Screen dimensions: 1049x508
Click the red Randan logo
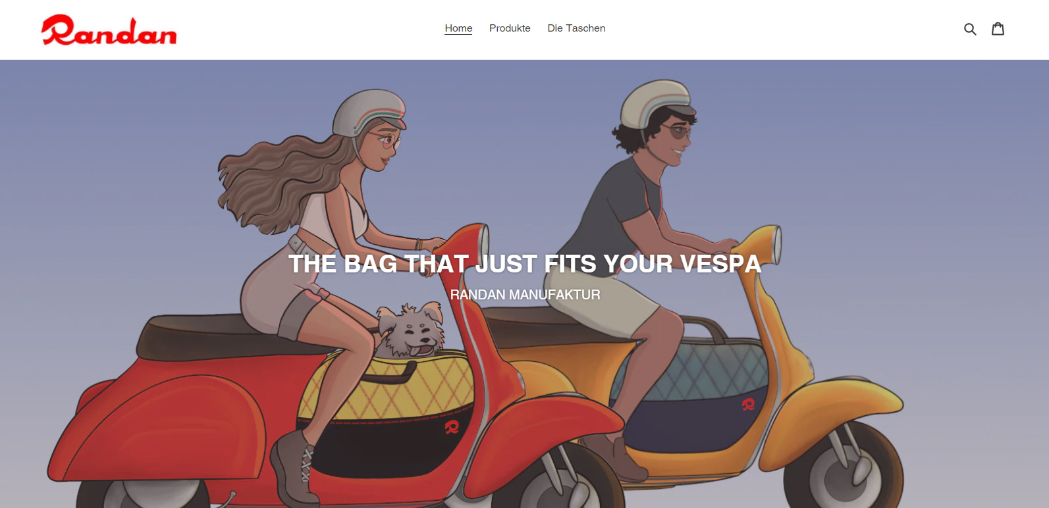point(109,30)
